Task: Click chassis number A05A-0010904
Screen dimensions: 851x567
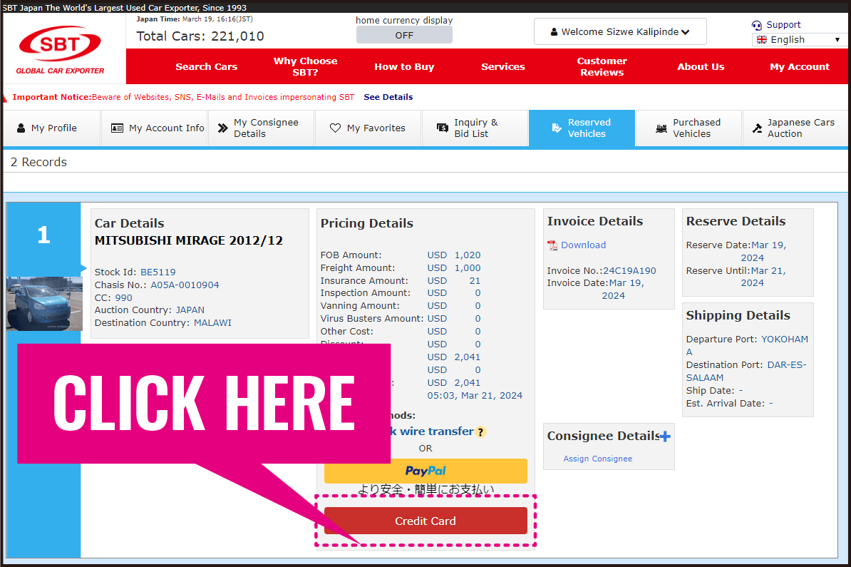Action: [185, 285]
